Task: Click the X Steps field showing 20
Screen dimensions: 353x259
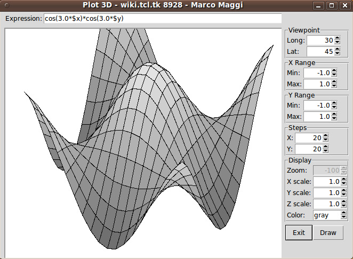Action: 309,137
